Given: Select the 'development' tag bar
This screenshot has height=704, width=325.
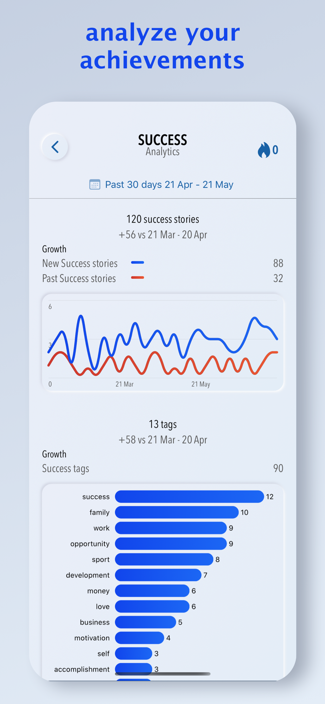Looking at the screenshot, I should (x=158, y=575).
